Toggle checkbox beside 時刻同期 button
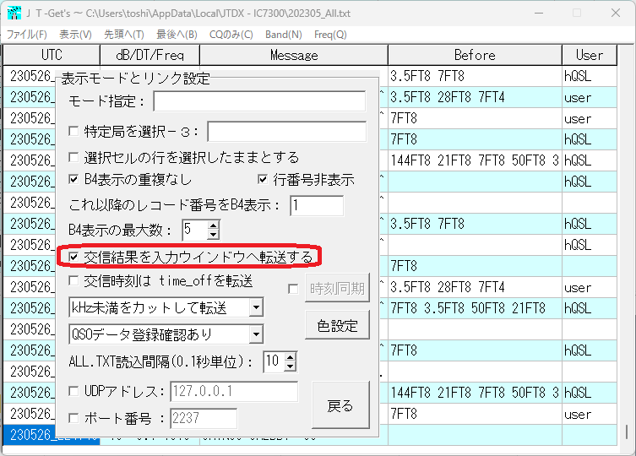This screenshot has width=636, height=456. [x=293, y=289]
